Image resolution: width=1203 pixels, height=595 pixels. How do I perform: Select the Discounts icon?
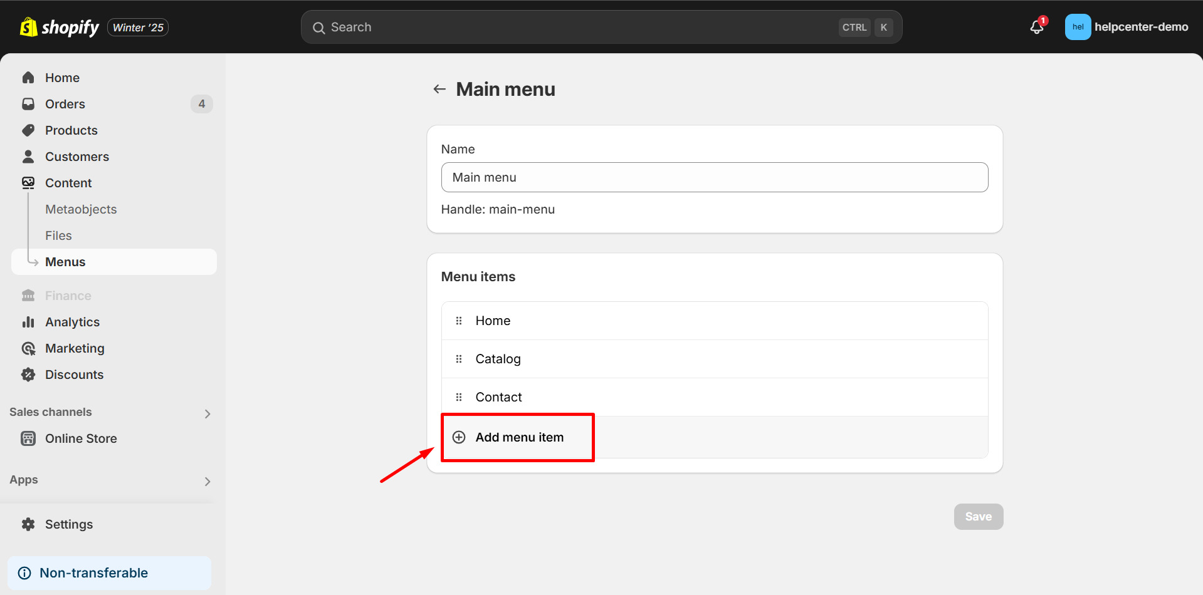[28, 374]
